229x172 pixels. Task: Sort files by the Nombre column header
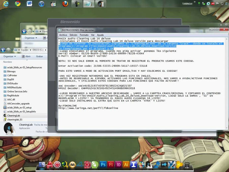[x=7, y=62]
